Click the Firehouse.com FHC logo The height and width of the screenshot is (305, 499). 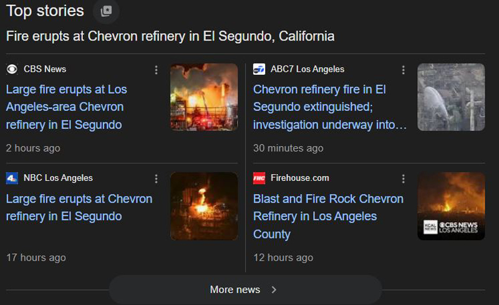tap(259, 178)
